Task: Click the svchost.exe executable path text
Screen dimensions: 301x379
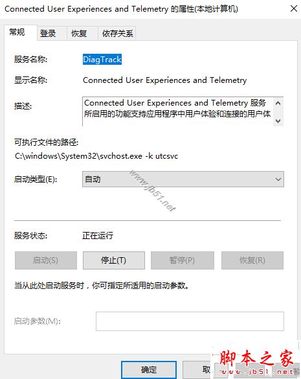Action: [96, 156]
